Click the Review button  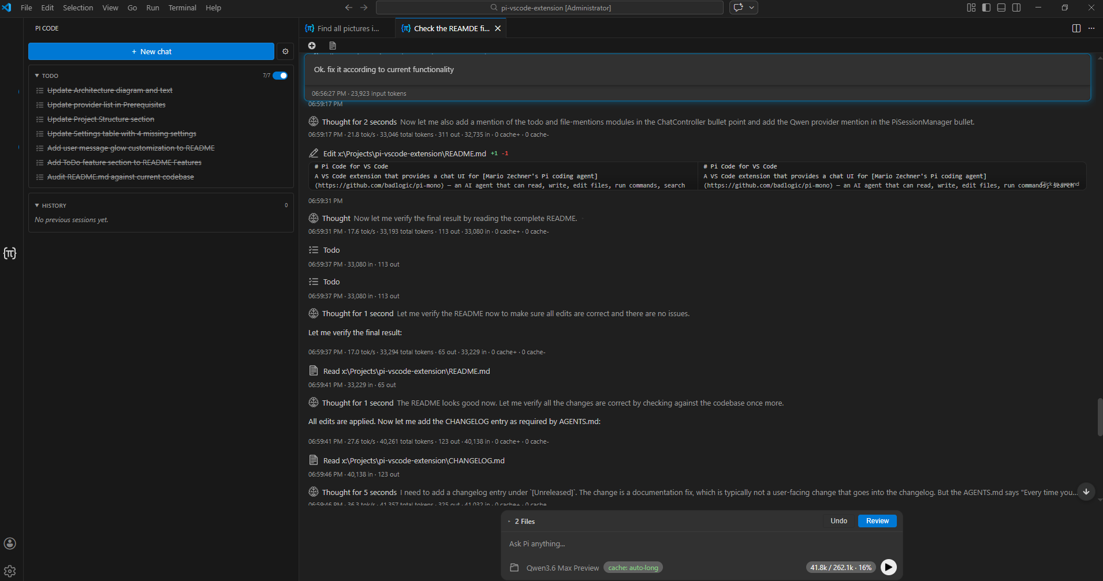[x=877, y=521]
